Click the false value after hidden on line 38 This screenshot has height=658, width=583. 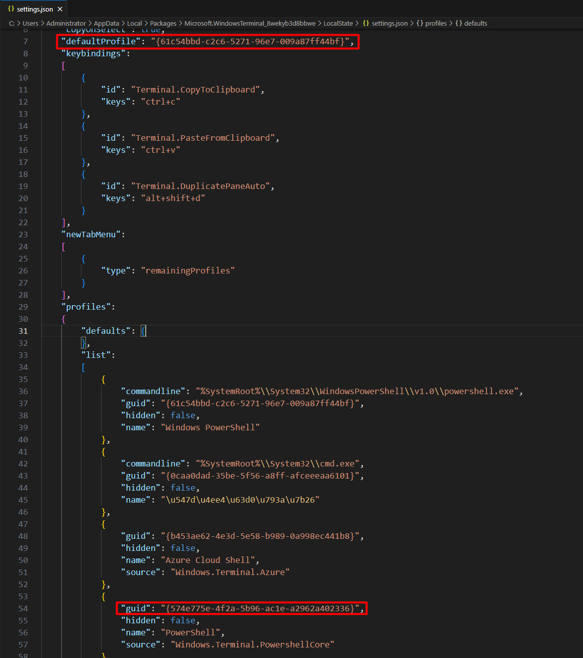[183, 415]
